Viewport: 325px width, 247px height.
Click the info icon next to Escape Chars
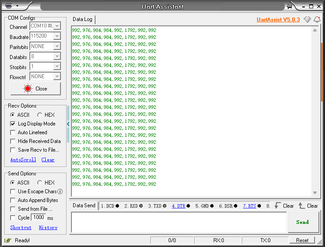[60, 191]
